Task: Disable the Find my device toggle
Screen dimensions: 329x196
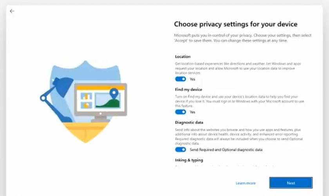Action: (181, 112)
